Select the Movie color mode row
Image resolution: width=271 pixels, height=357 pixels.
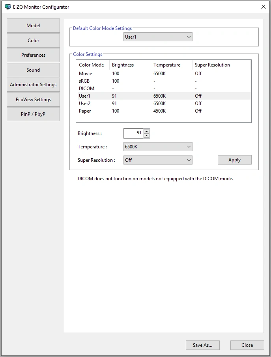click(x=164, y=74)
